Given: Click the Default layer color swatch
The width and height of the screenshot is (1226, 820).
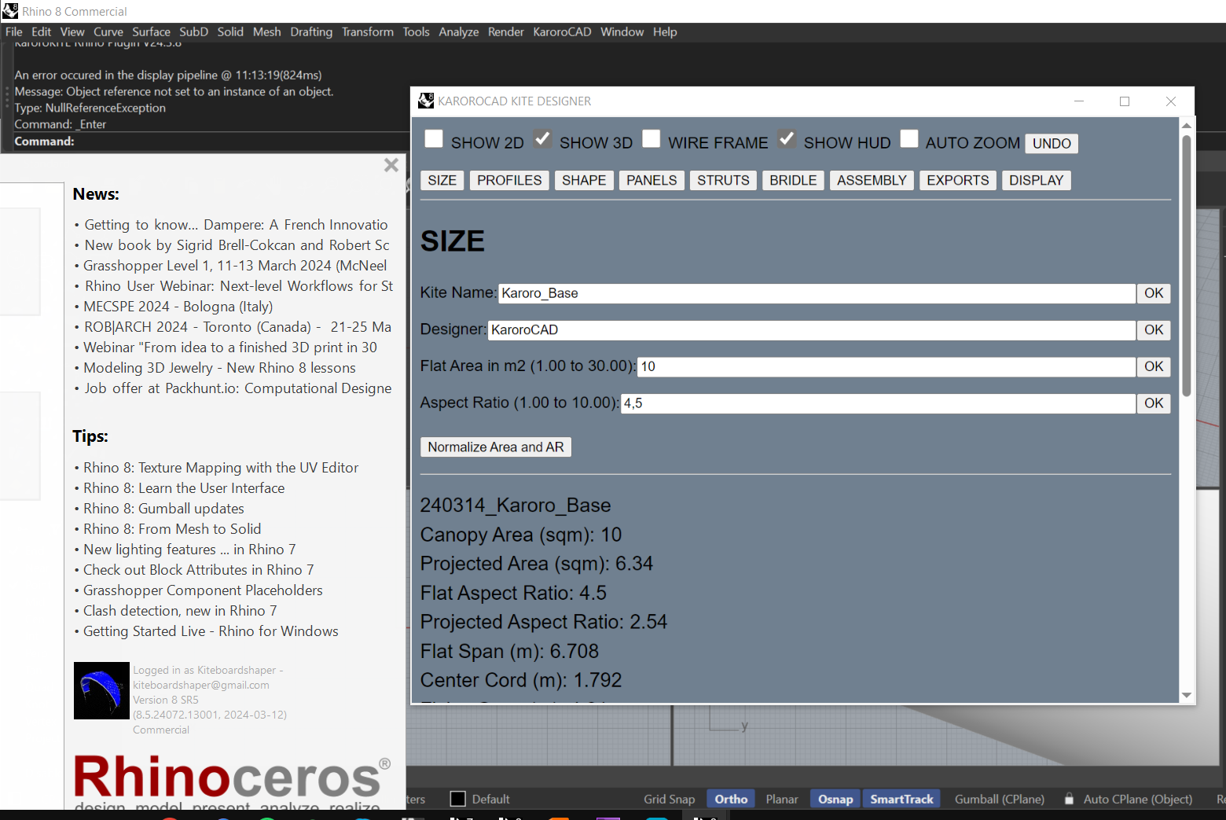Looking at the screenshot, I should pos(458,799).
